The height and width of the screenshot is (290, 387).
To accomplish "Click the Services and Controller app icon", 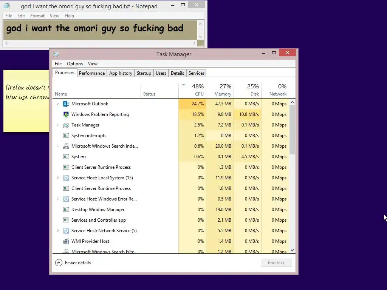I will point(66,220).
